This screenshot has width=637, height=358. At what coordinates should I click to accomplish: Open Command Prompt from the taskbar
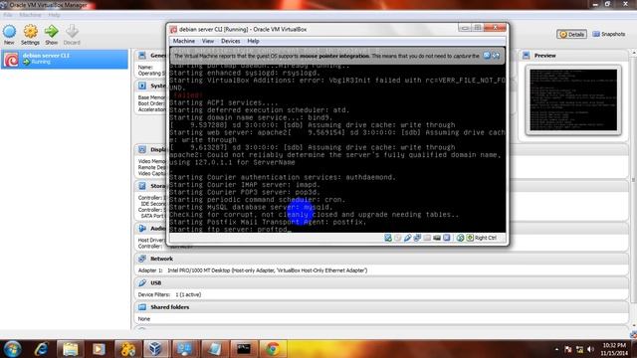[244, 349]
